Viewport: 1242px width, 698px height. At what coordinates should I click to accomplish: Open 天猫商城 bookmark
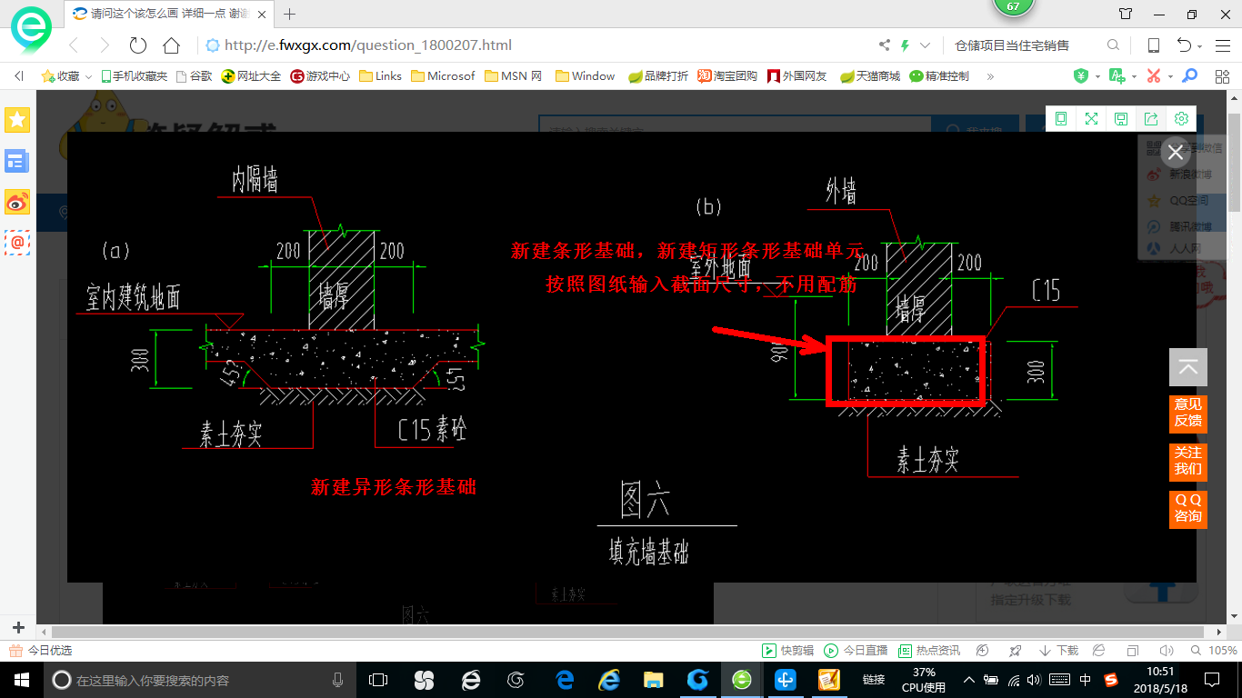click(x=870, y=76)
